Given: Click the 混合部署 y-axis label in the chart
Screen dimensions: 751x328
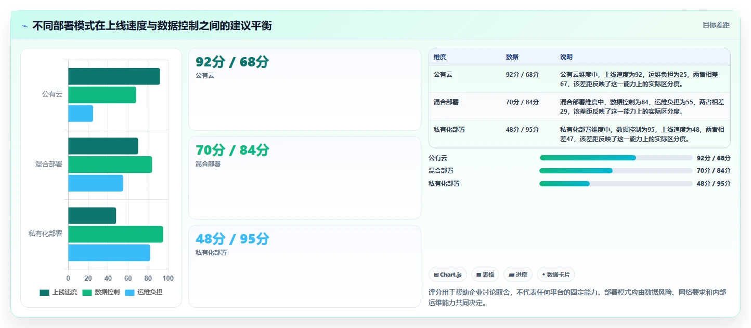Looking at the screenshot, I should coord(49,164).
